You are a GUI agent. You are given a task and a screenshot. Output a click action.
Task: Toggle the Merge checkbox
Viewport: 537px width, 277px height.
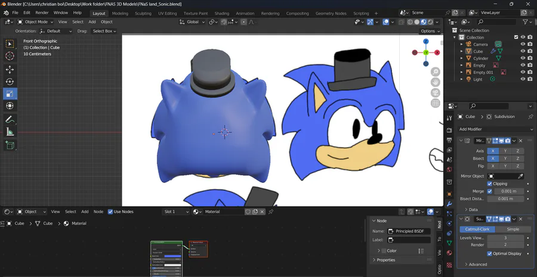489,191
